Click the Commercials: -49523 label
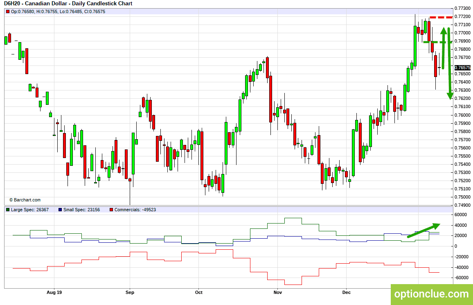The width and height of the screenshot is (473, 305). pos(135,210)
